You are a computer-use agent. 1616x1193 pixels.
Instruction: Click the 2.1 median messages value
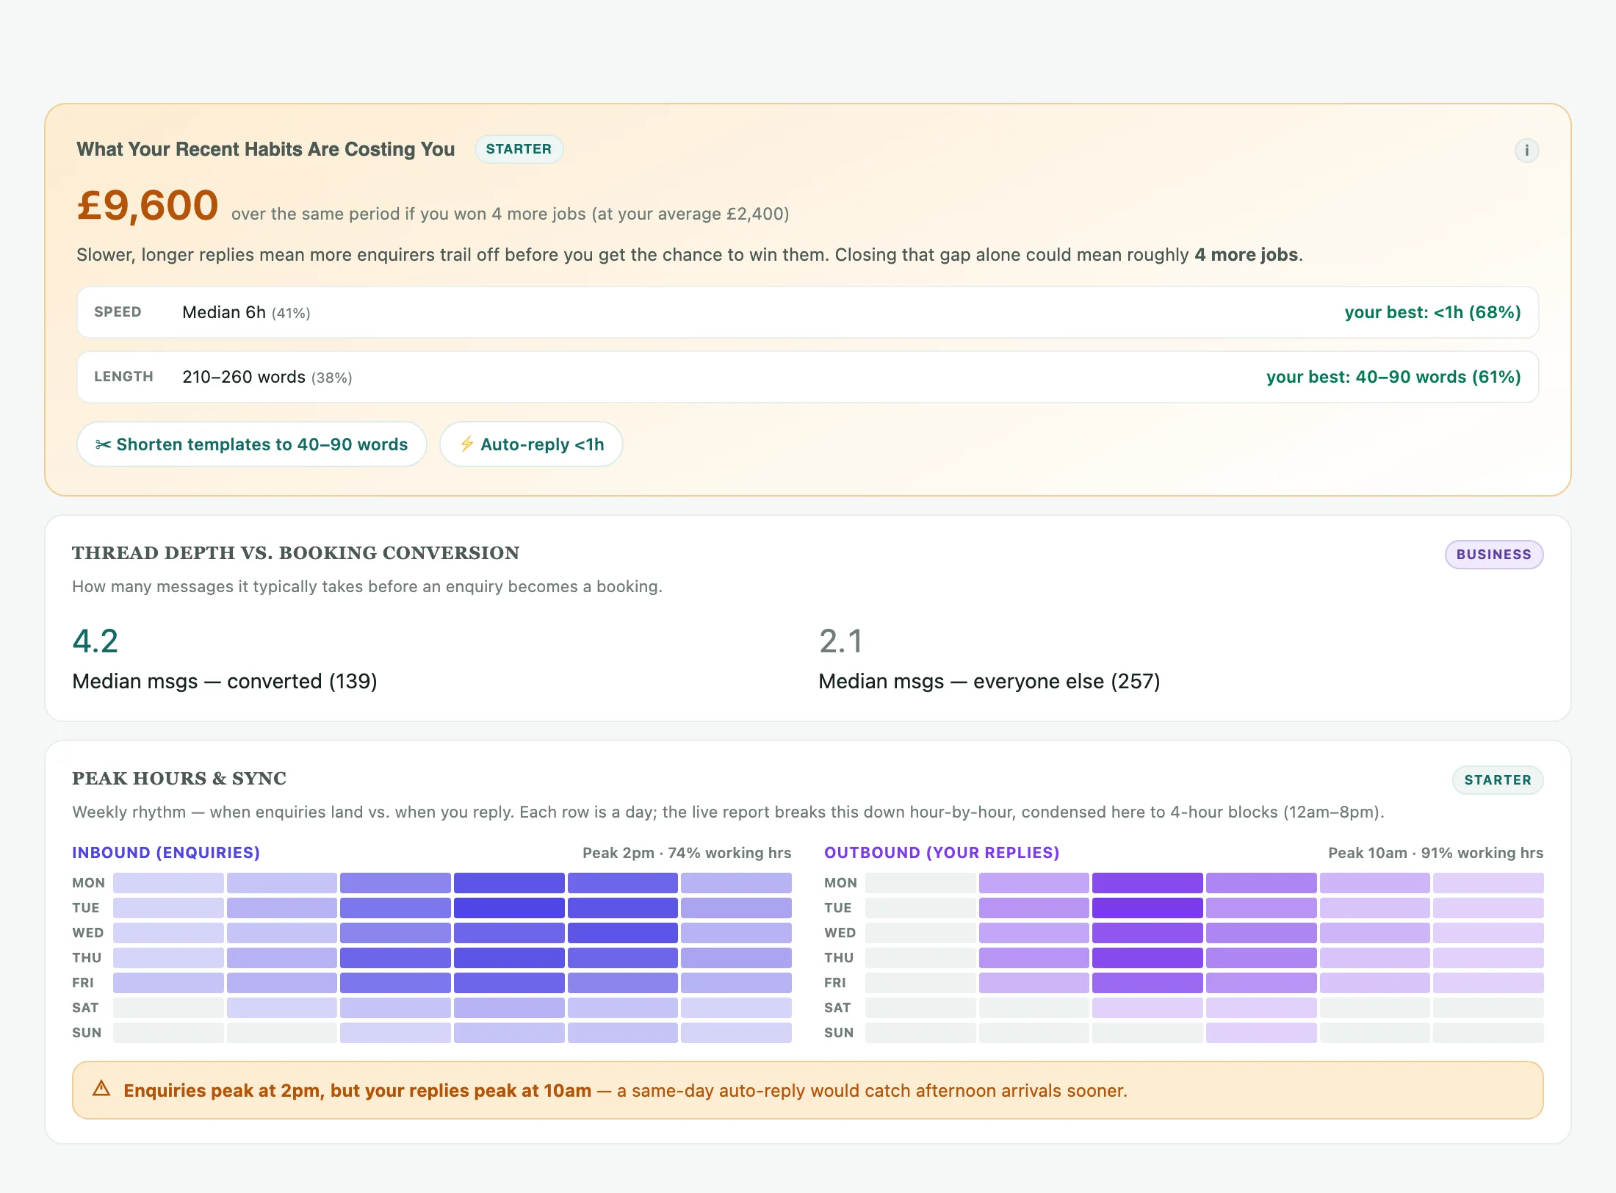click(841, 641)
